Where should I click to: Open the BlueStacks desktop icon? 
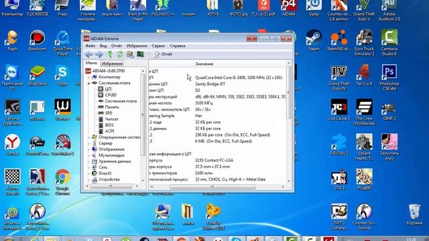(x=38, y=75)
